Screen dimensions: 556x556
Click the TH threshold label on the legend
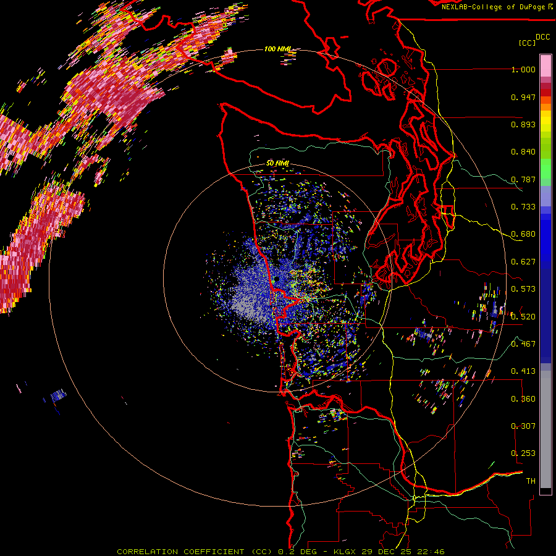coord(531,481)
